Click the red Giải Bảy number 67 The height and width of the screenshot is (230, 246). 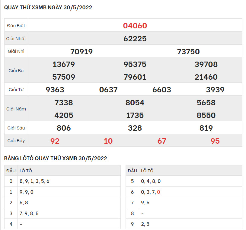pos(162,141)
